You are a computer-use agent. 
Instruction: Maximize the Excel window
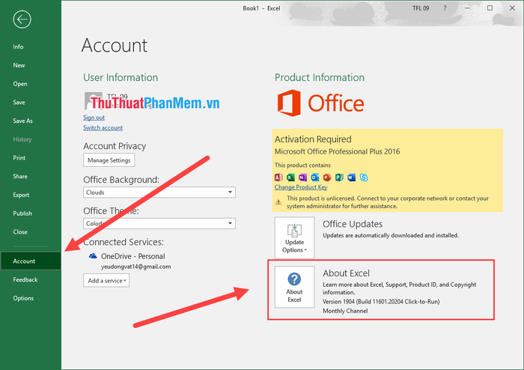pyautogui.click(x=490, y=8)
